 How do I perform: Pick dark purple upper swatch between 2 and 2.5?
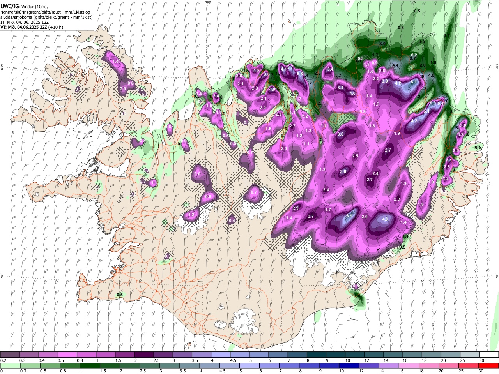point(144,355)
